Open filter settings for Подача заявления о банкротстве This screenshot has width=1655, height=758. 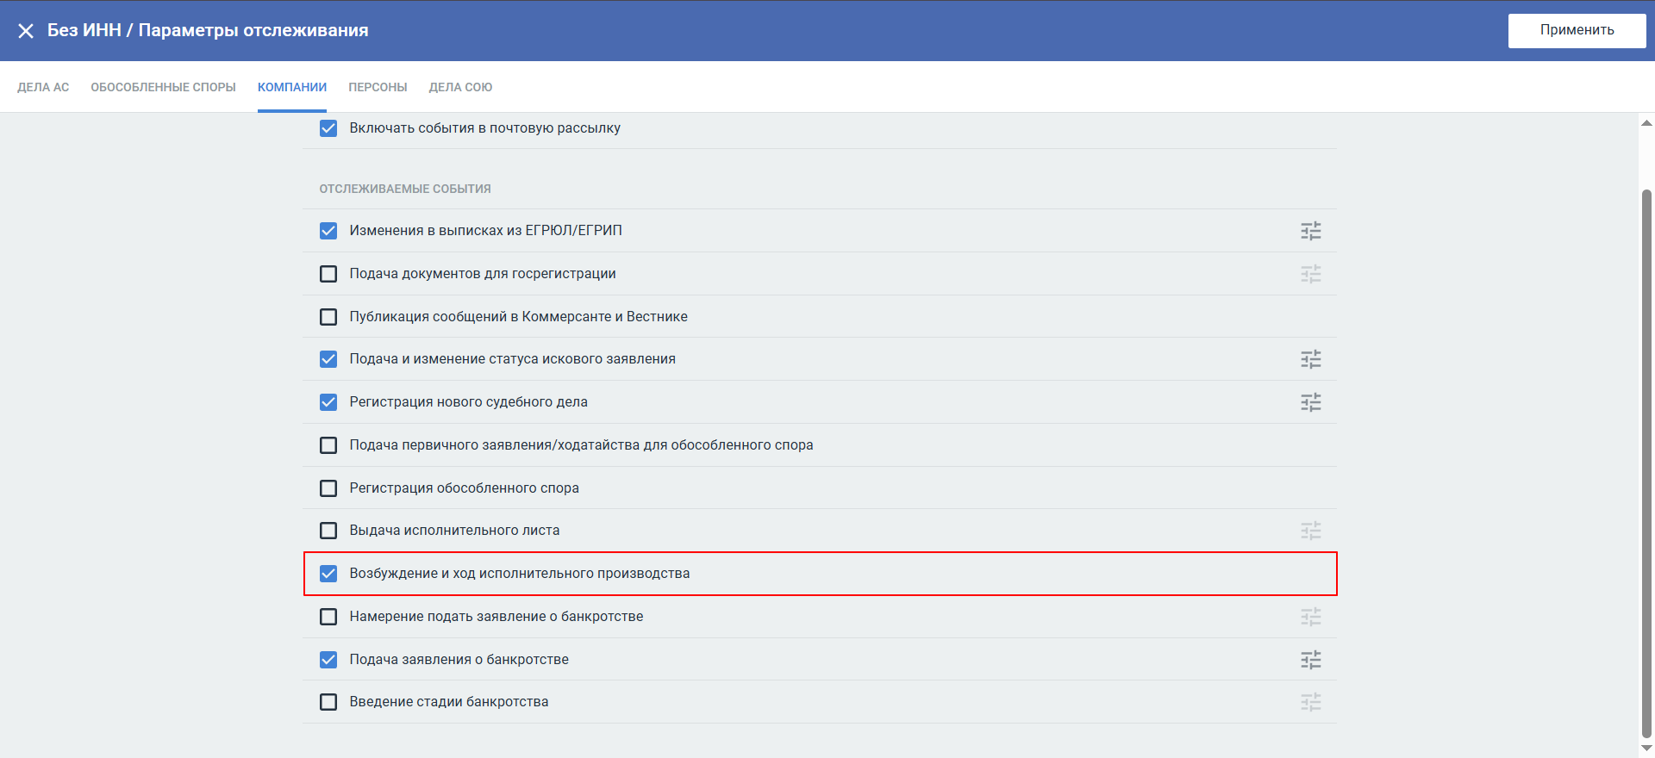pos(1311,660)
